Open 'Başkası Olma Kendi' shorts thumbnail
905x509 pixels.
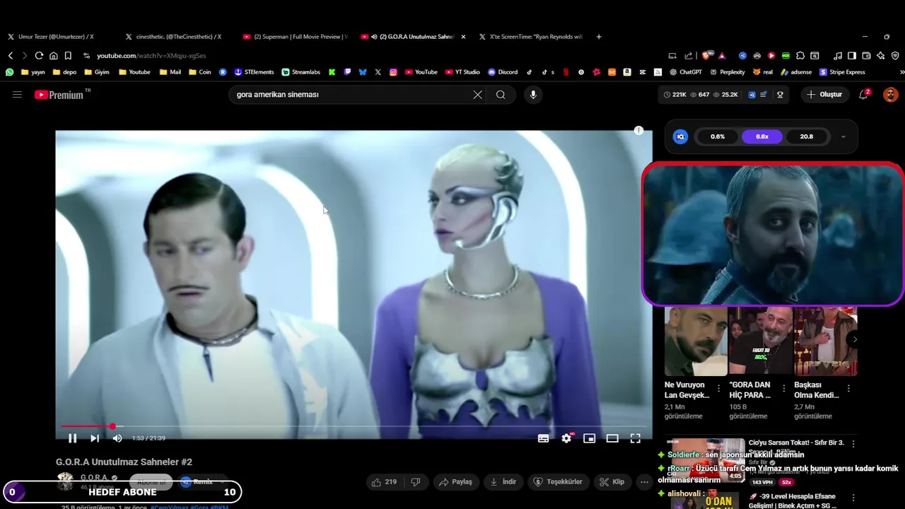pyautogui.click(x=825, y=341)
